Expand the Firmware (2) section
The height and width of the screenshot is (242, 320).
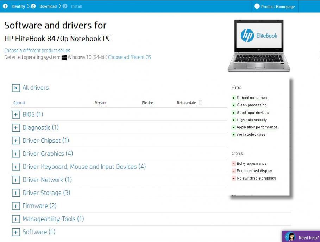click(x=16, y=206)
